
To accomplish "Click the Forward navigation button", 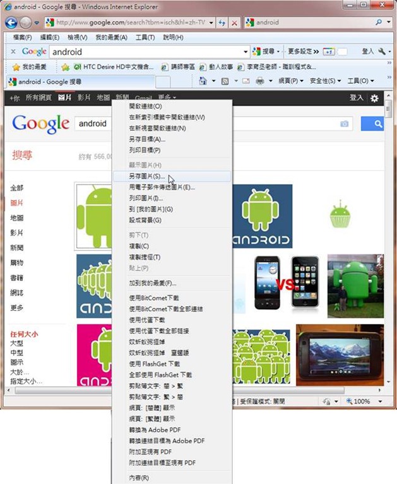I will 26,23.
